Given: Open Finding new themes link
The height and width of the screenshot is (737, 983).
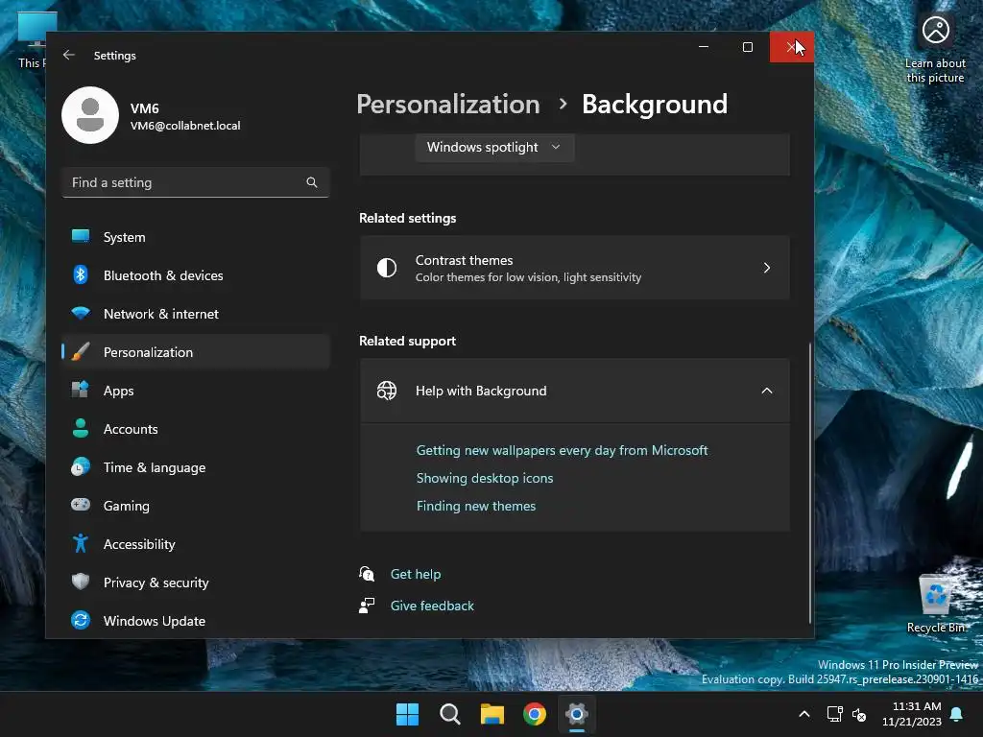Looking at the screenshot, I should click(x=476, y=506).
